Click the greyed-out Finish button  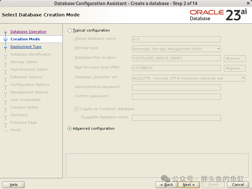[x=214, y=185]
